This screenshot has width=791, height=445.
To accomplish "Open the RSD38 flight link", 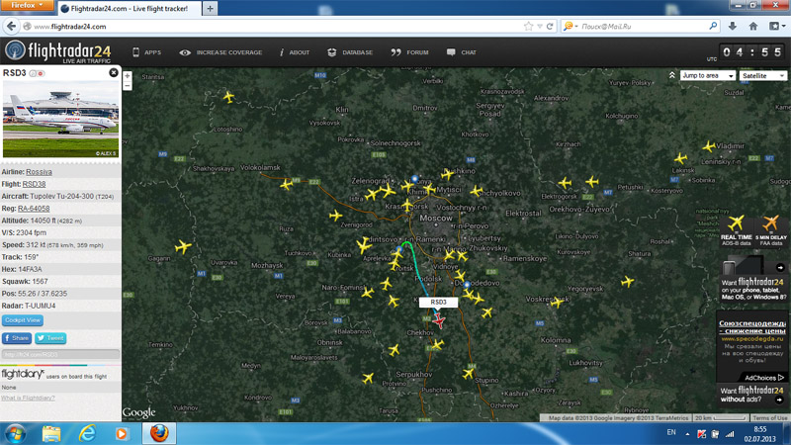I will [x=34, y=184].
